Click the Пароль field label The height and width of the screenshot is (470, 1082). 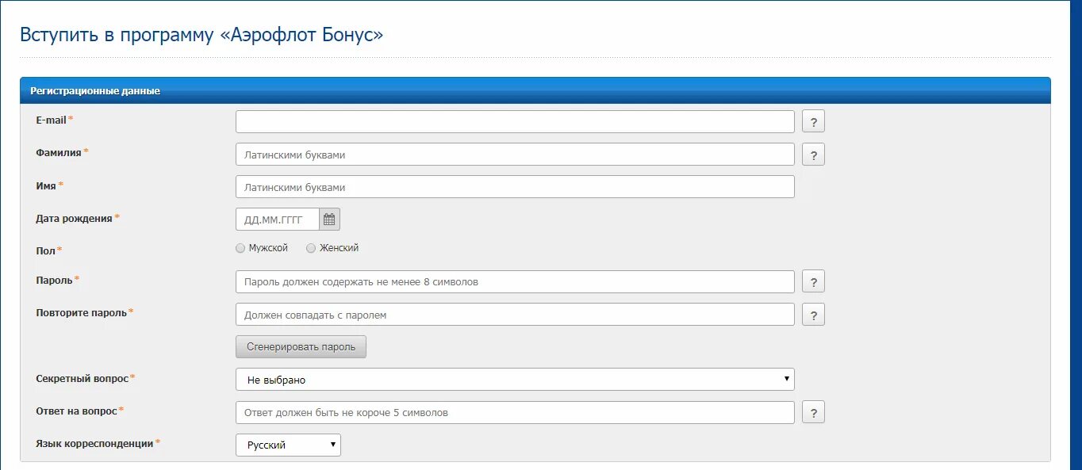pyautogui.click(x=54, y=280)
